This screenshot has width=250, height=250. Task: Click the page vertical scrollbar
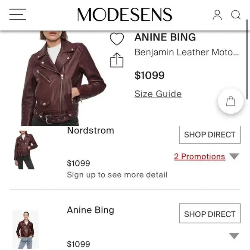click(247, 59)
